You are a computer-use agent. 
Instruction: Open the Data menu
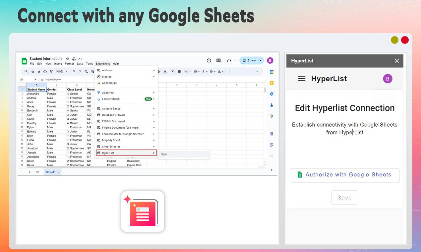click(x=80, y=64)
